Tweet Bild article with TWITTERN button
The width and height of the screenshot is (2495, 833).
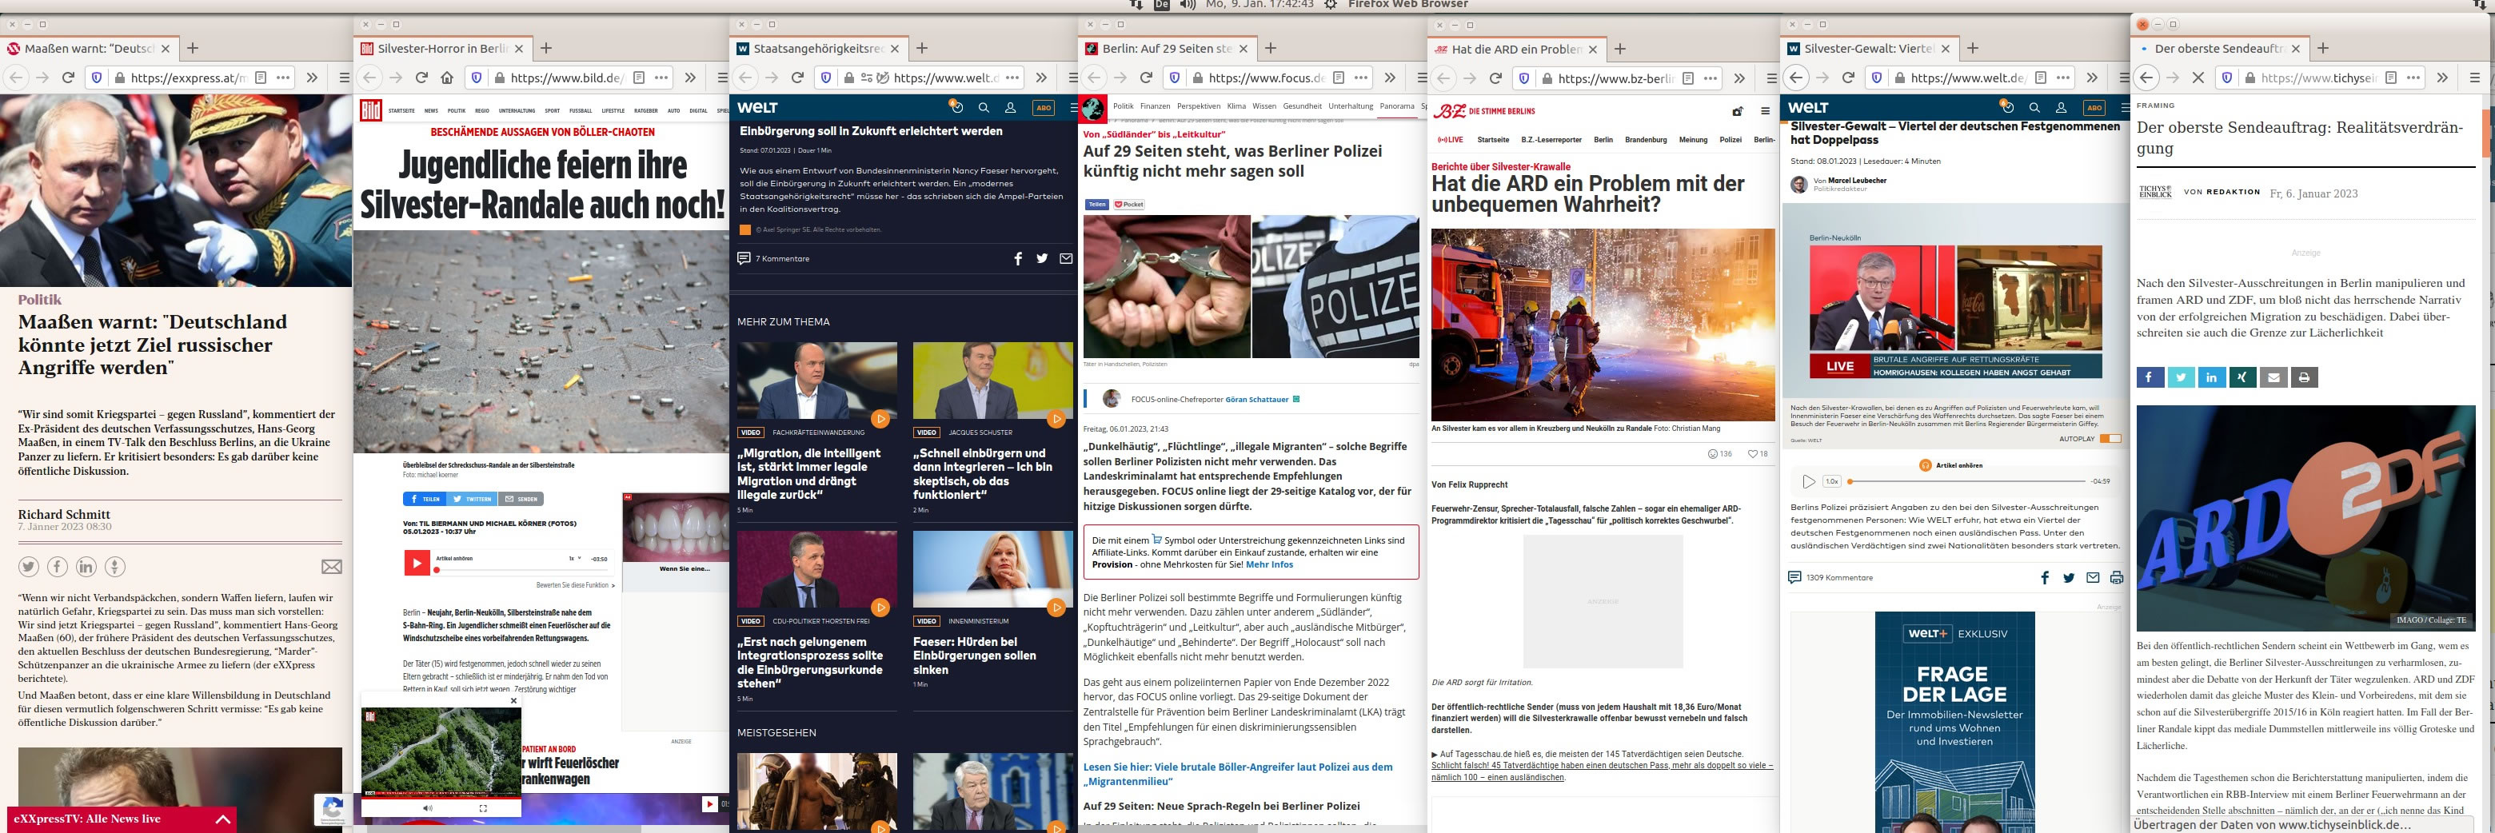472,499
